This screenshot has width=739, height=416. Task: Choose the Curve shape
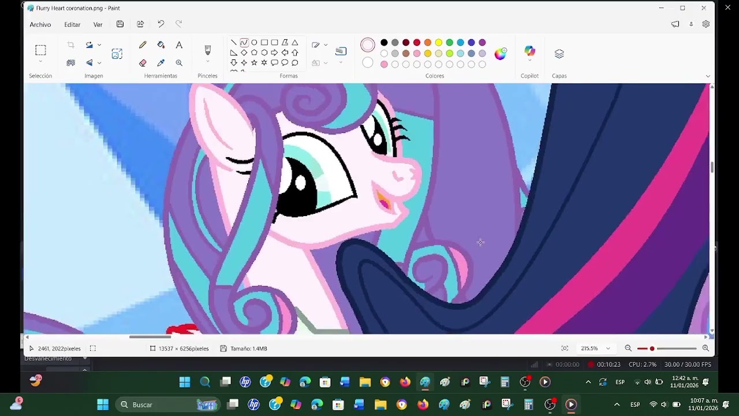(x=244, y=42)
